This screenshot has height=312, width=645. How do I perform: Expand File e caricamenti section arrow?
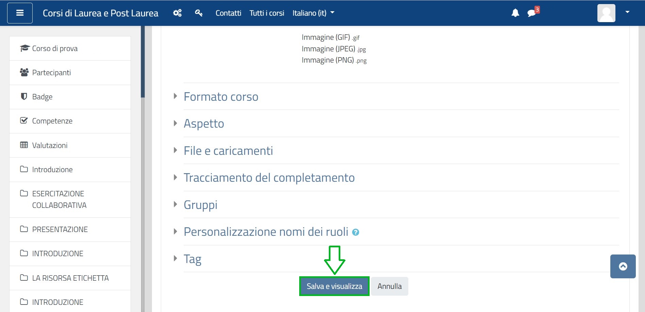coord(175,150)
